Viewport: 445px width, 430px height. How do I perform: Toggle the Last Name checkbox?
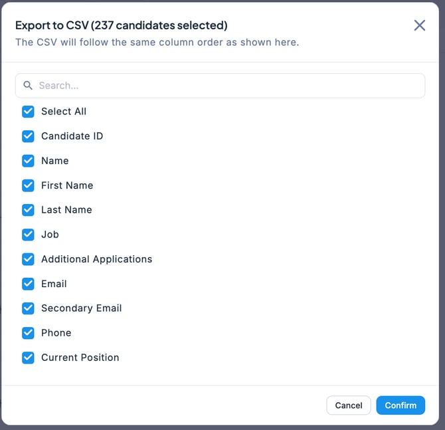click(28, 210)
